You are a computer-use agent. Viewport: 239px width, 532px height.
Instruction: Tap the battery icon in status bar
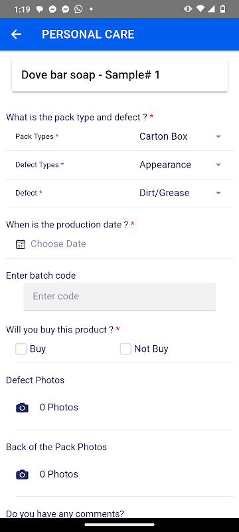click(223, 9)
